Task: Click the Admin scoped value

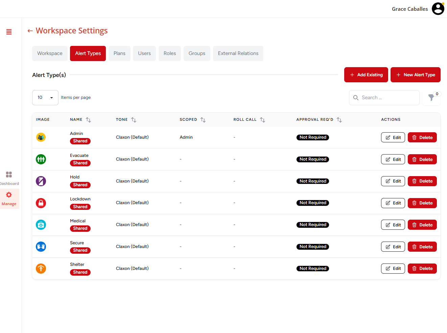Action: [186, 137]
